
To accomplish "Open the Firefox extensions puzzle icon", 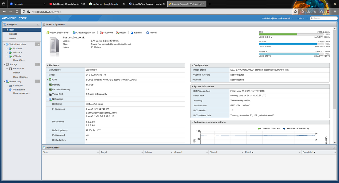I will pos(321,12).
